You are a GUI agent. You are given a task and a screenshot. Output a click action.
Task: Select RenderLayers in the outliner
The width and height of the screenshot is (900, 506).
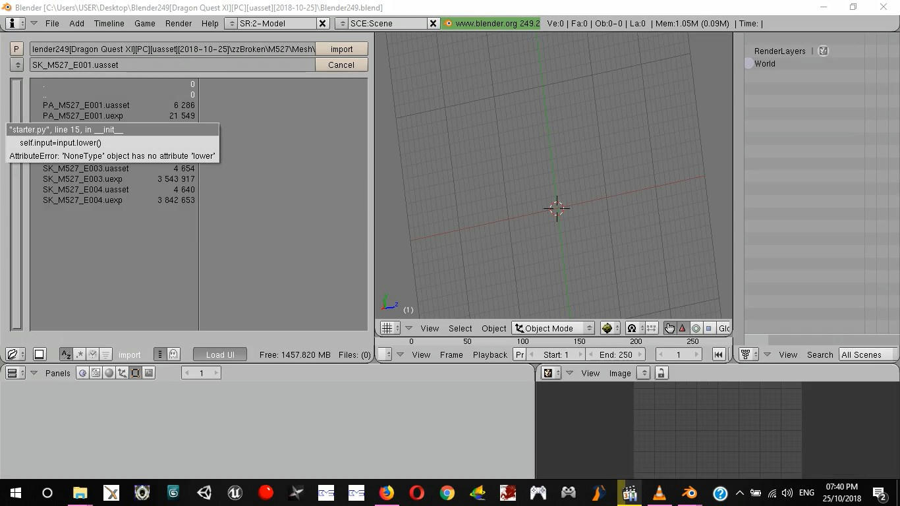tap(779, 51)
